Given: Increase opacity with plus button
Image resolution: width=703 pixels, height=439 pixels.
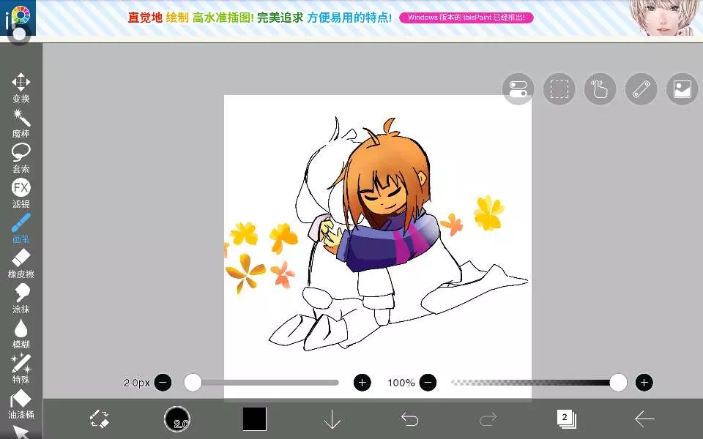Looking at the screenshot, I should point(644,383).
